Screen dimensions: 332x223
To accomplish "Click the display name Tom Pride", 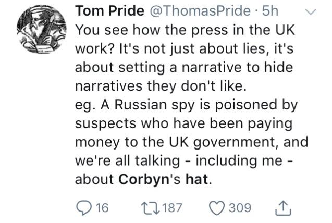I will pos(110,11).
